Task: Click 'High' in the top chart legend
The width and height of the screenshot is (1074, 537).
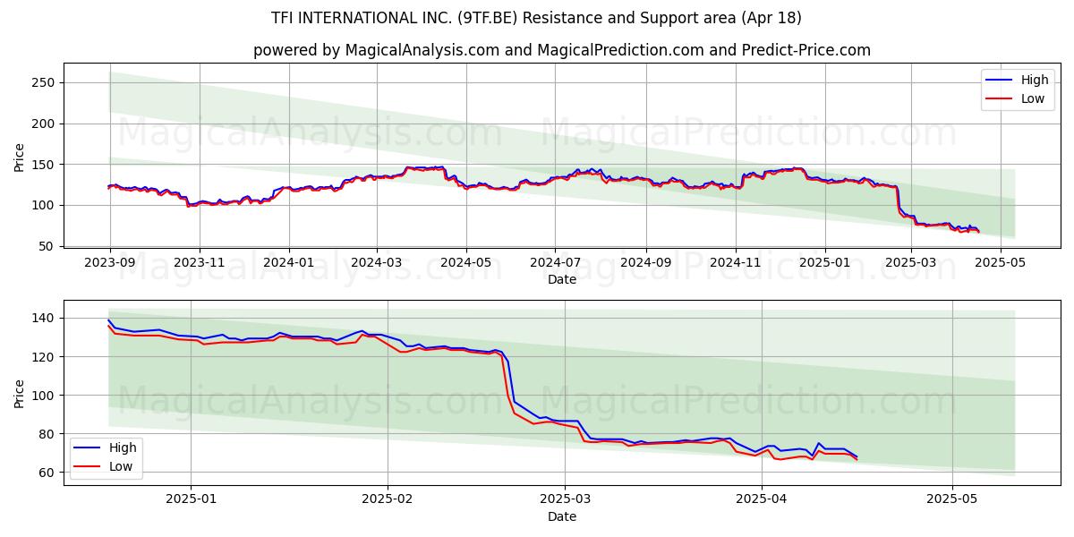Action: pos(1035,81)
